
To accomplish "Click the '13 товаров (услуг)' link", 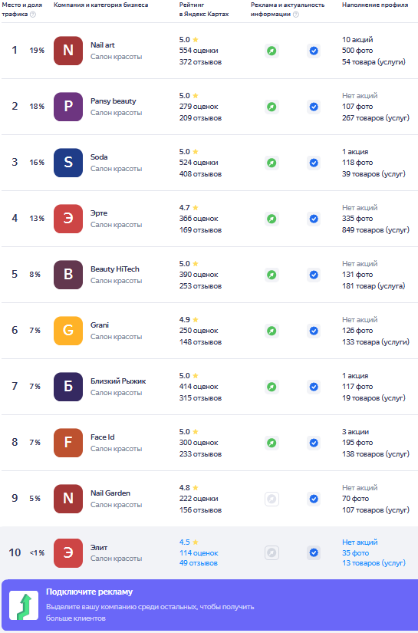I will point(374,563).
